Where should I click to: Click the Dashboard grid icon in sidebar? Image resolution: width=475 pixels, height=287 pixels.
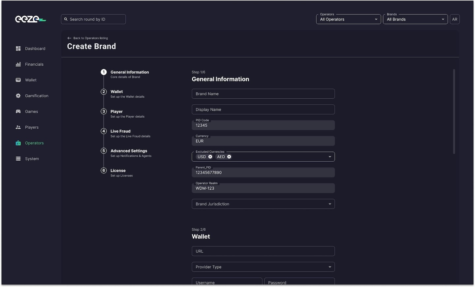18,48
